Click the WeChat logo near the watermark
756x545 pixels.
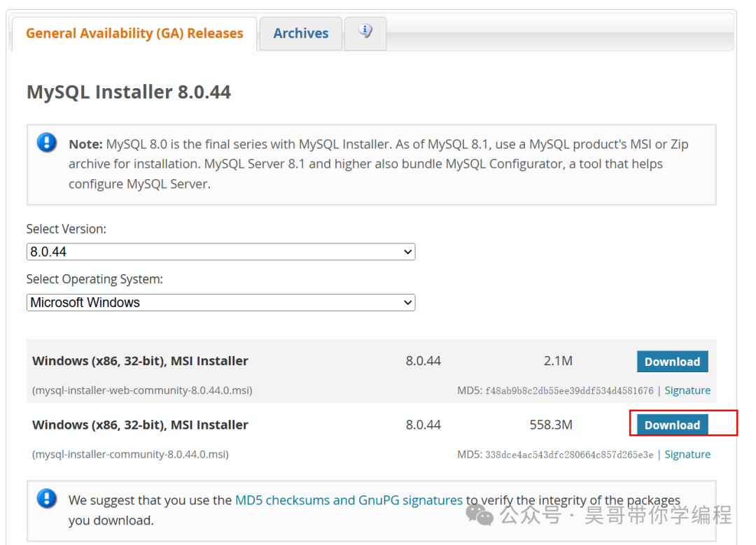[x=479, y=514]
